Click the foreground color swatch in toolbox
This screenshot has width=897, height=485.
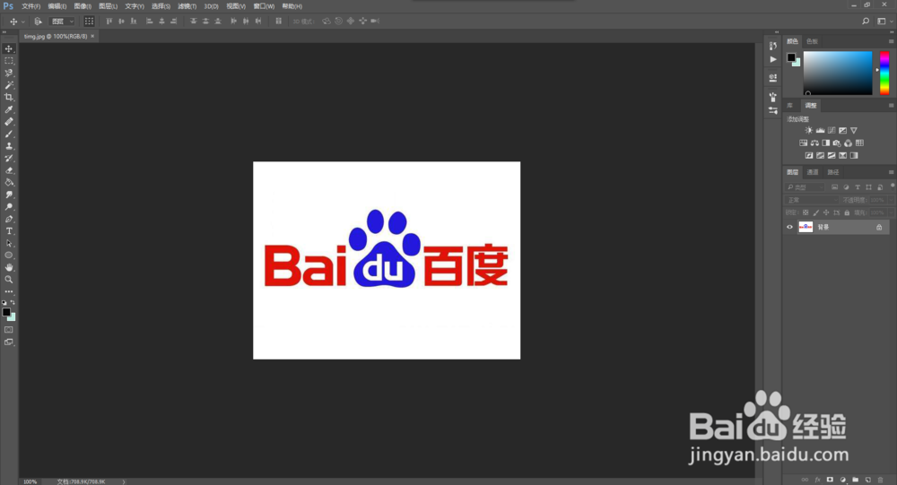click(x=6, y=312)
